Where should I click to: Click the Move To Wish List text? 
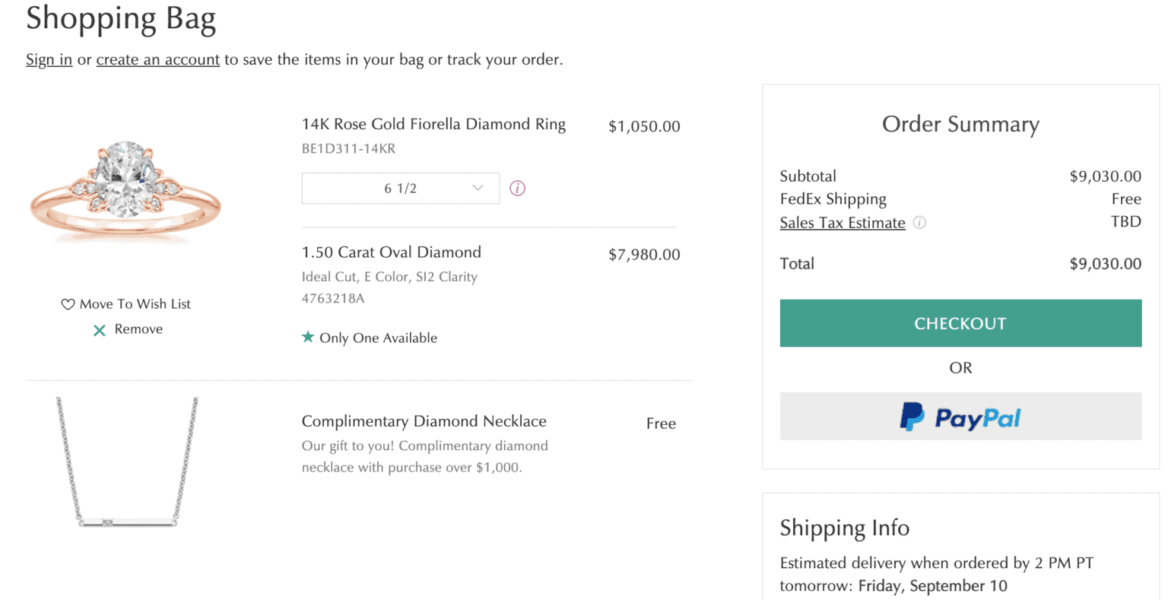pyautogui.click(x=135, y=304)
